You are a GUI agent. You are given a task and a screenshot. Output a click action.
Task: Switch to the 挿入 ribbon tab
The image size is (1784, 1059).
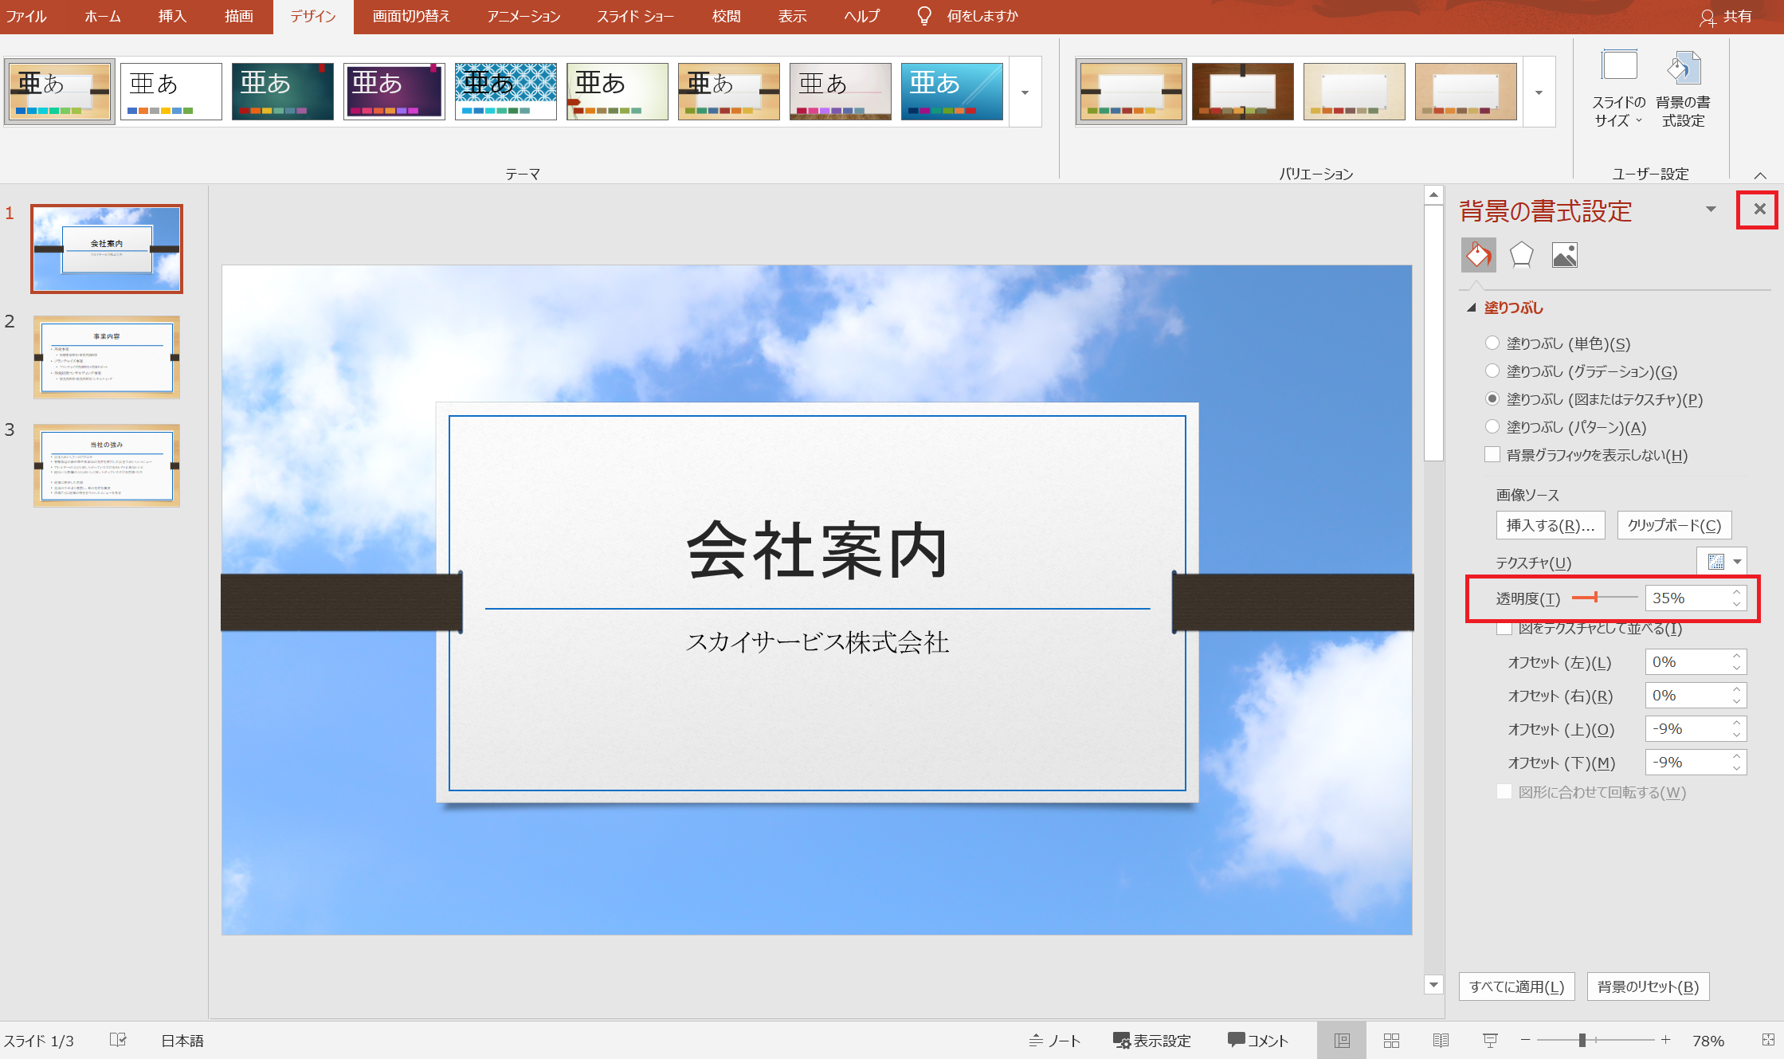(171, 16)
